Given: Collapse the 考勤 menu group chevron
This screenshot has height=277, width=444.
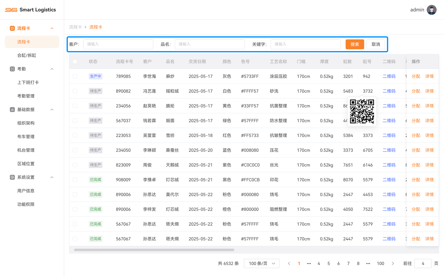Looking at the screenshot, I should click(x=52, y=69).
